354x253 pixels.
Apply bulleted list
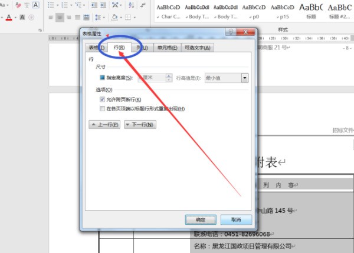(51, 5)
